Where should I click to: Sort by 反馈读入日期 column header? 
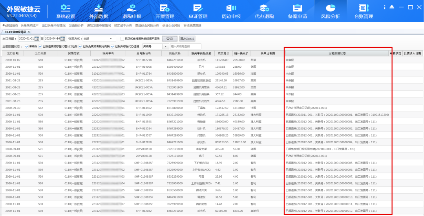coord(412,53)
